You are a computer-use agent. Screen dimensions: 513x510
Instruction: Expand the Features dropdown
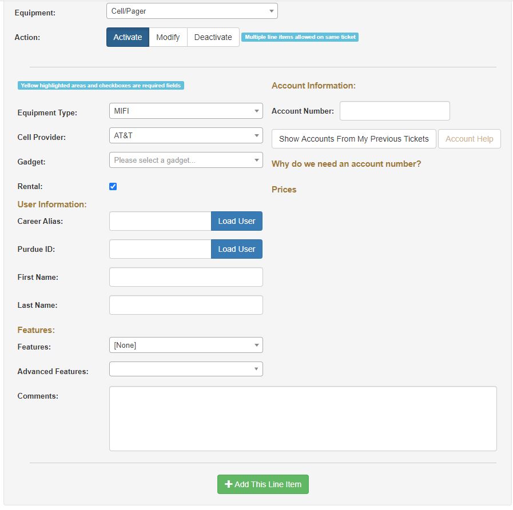point(186,345)
